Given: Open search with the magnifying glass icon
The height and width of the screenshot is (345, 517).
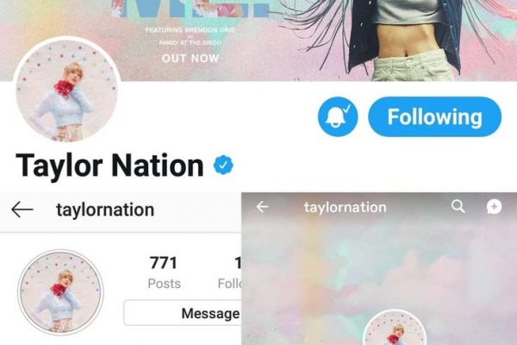Looking at the screenshot, I should click(458, 207).
